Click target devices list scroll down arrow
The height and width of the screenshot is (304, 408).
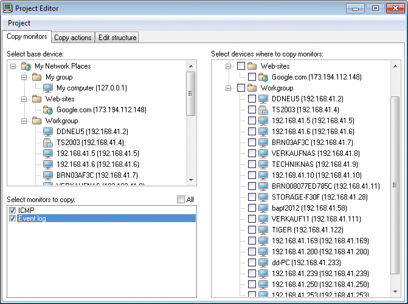[x=395, y=291]
